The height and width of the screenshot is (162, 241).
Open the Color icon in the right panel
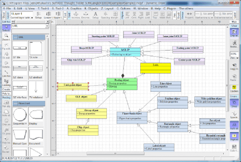click(234, 148)
